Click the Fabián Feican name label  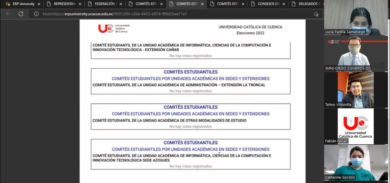336,141
